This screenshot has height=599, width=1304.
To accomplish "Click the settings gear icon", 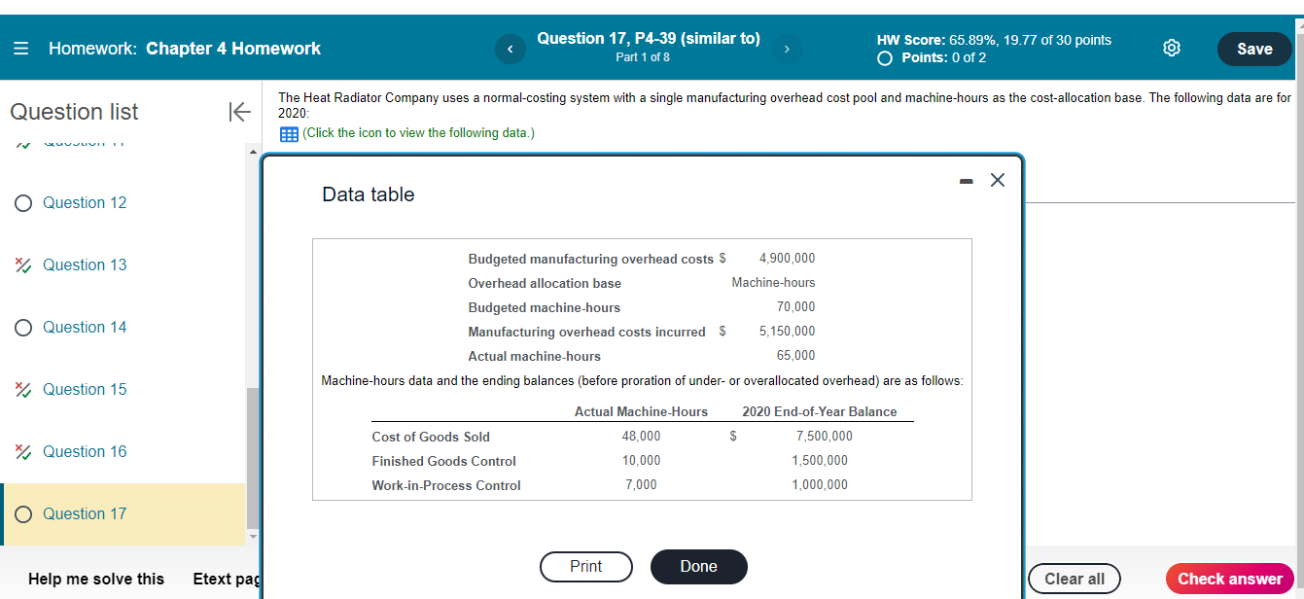I will 1171,47.
